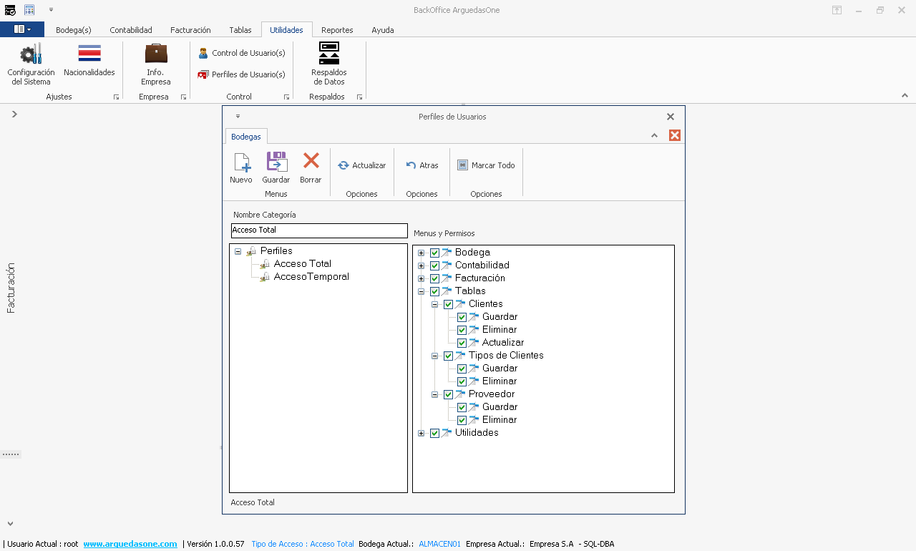The width and height of the screenshot is (916, 551).
Task: Click Atras back button
Action: tap(422, 165)
